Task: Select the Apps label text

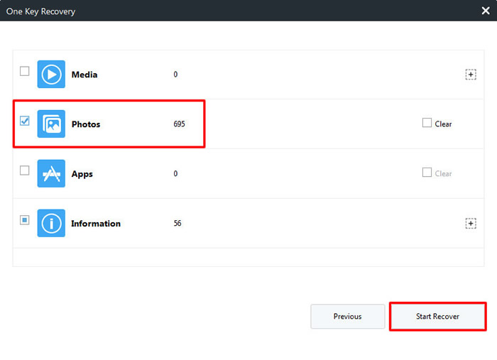Action: (82, 174)
